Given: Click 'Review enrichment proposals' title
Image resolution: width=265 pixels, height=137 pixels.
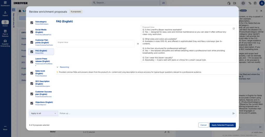Looking at the screenshot, I should tap(48, 12).
